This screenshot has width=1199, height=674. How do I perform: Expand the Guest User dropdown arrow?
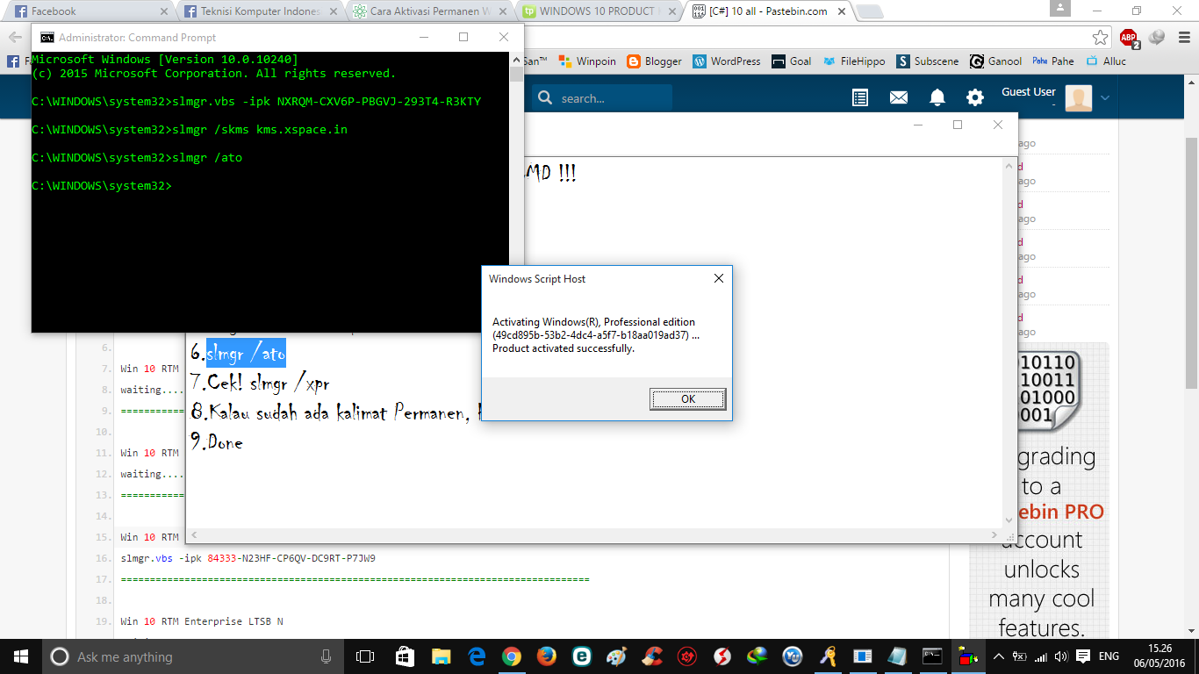click(1104, 97)
